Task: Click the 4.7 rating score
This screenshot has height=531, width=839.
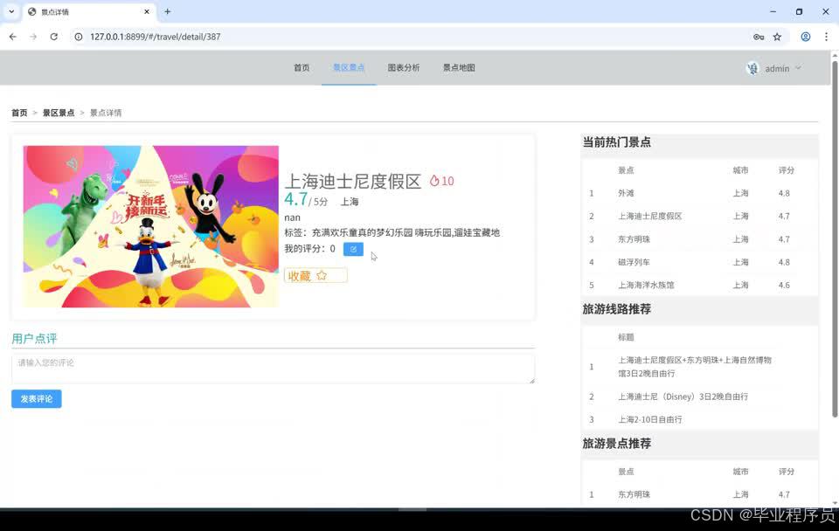Action: [296, 199]
